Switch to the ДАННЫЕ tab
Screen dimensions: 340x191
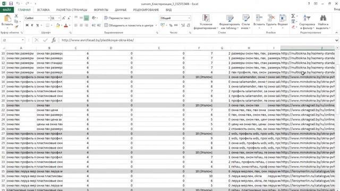coord(121,10)
